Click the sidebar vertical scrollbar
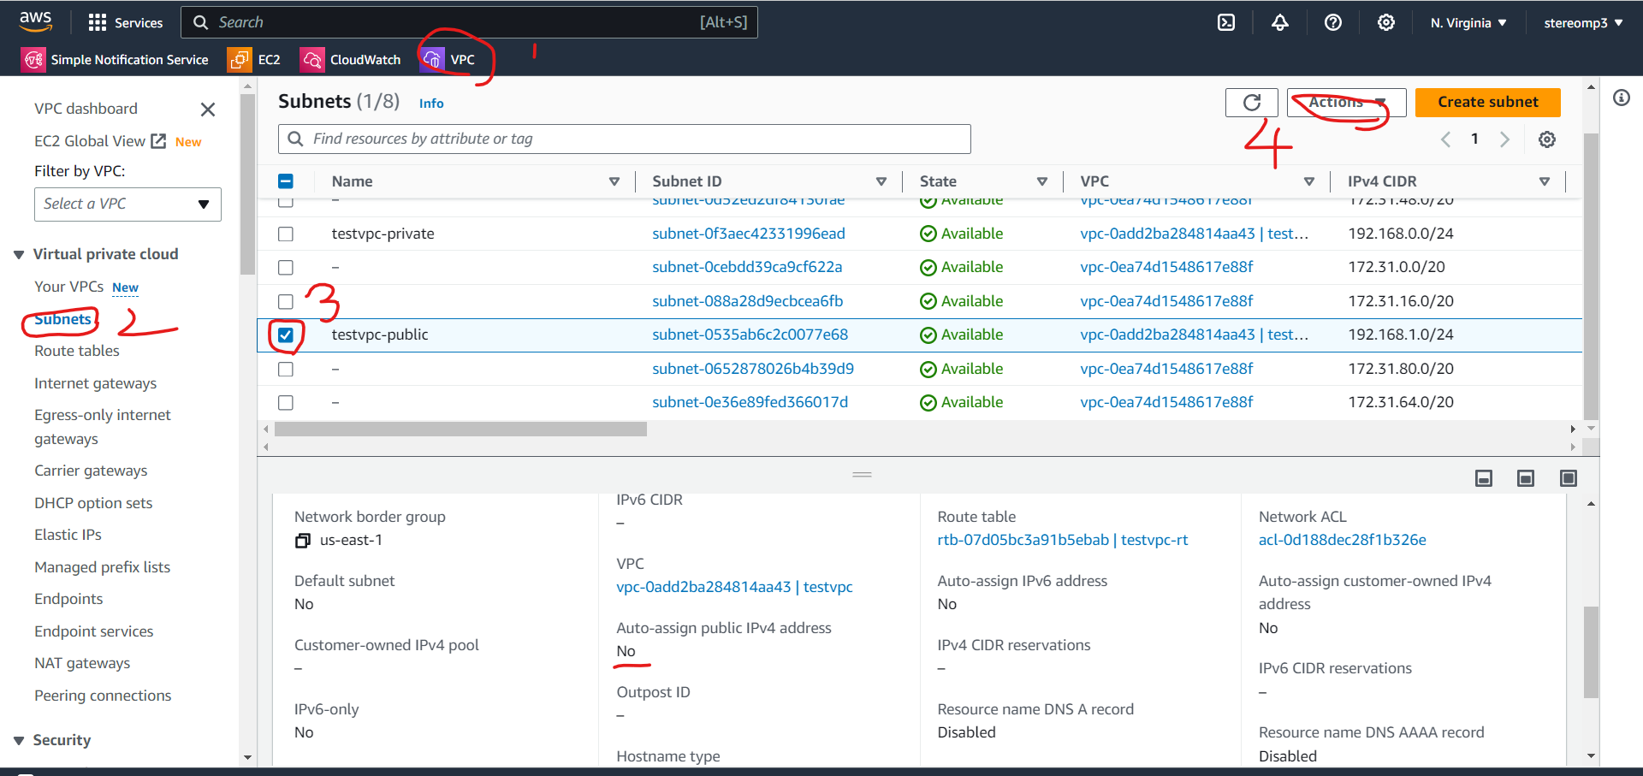The width and height of the screenshot is (1643, 776). point(247,184)
